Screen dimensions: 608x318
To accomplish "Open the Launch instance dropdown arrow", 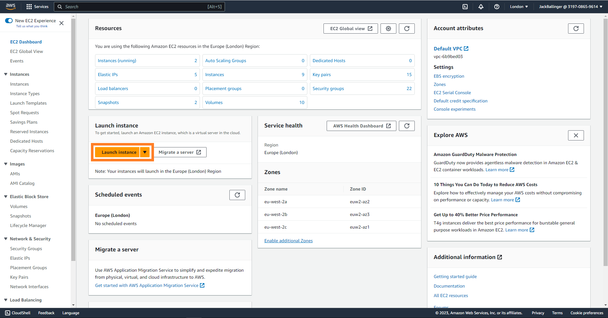I will 145,152.
